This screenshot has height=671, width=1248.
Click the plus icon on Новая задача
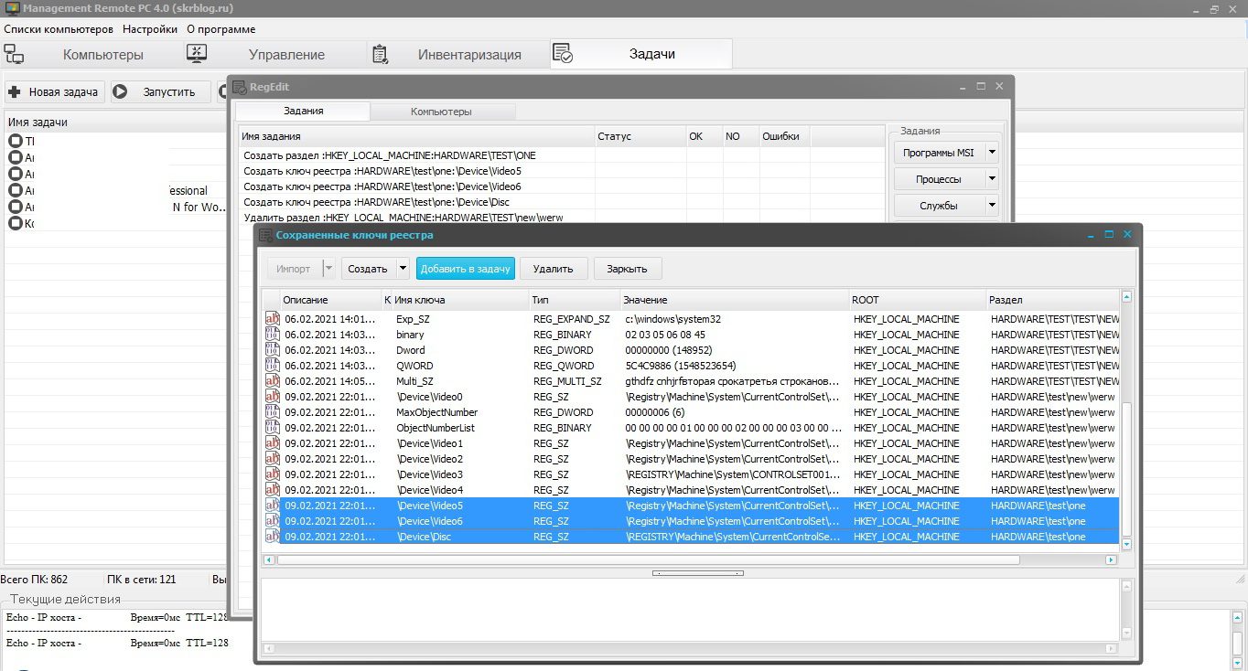coord(15,91)
